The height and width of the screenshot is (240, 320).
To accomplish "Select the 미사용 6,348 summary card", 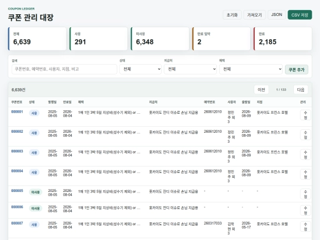I will point(160,39).
